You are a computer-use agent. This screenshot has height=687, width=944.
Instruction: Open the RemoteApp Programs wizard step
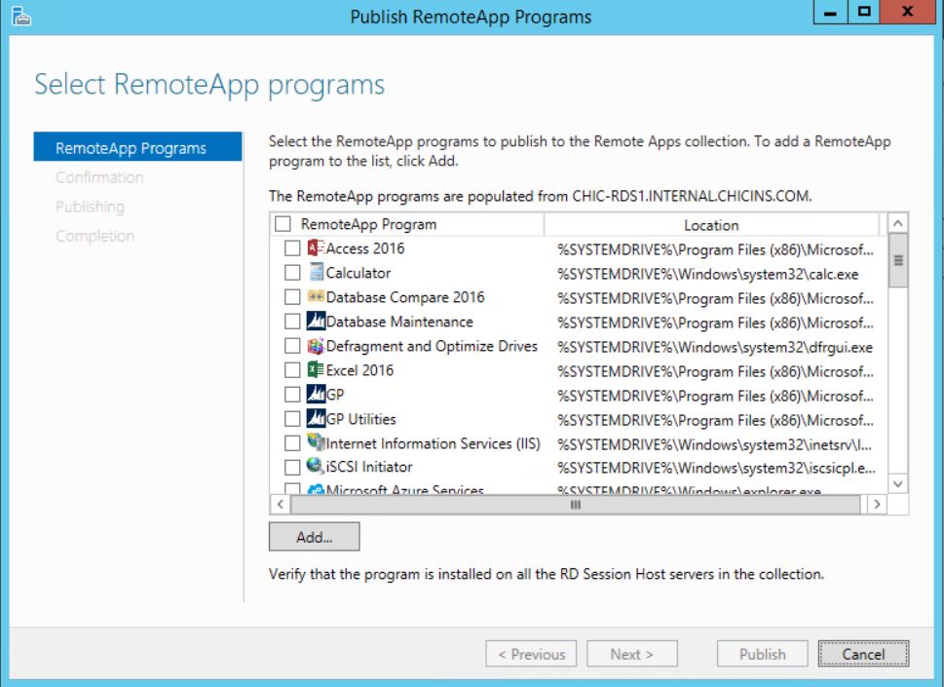point(137,147)
